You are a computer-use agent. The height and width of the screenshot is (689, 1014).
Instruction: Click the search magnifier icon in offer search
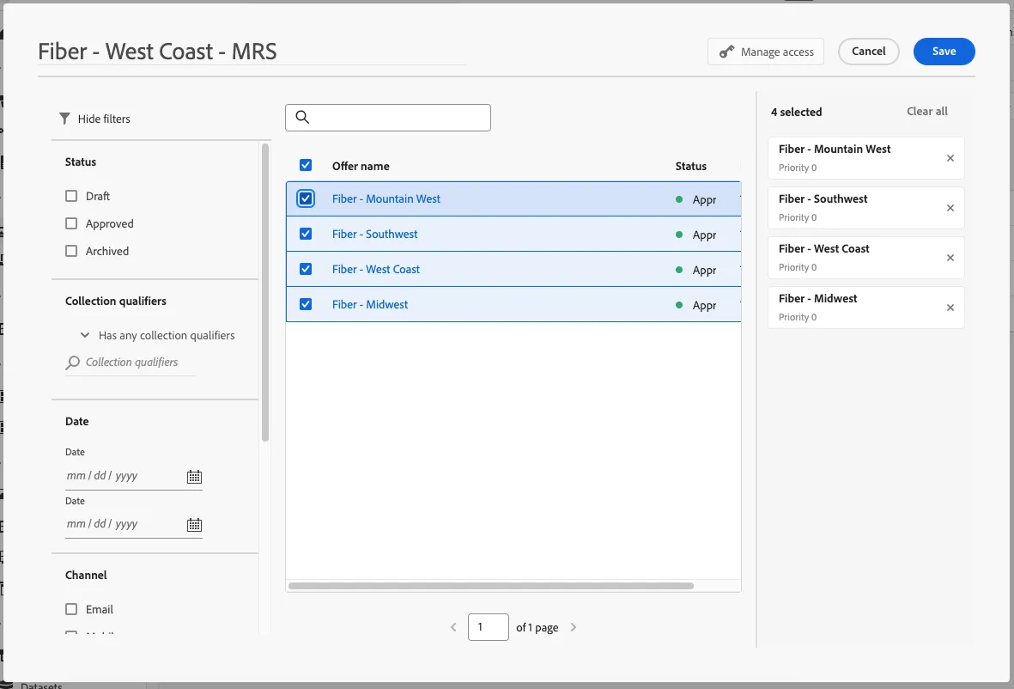pyautogui.click(x=302, y=117)
